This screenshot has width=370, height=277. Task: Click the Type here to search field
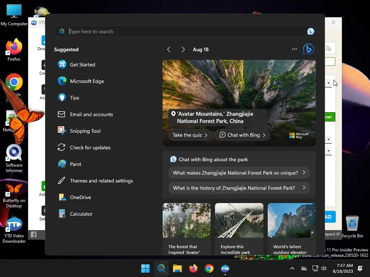[x=184, y=31]
